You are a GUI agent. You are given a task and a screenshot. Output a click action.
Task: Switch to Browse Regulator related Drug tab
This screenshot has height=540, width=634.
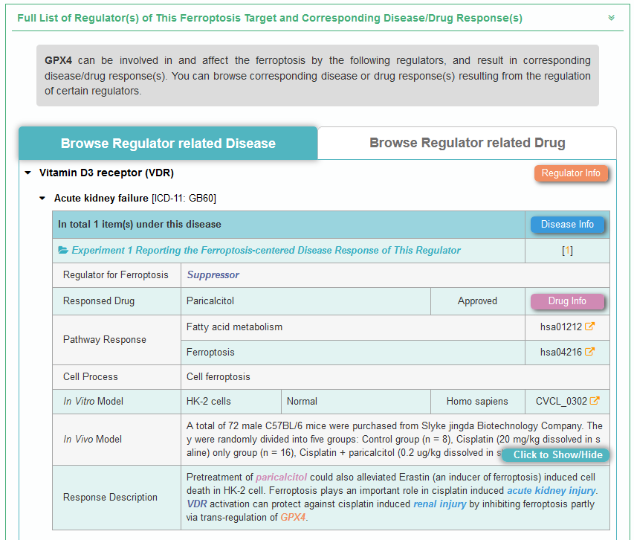click(467, 143)
